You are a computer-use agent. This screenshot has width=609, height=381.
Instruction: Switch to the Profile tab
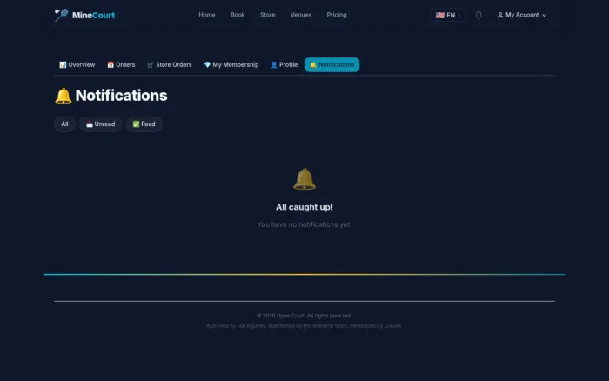click(284, 65)
